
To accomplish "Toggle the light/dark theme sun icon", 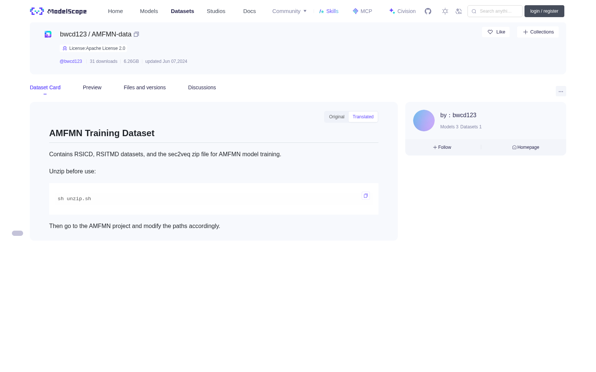I will click(x=445, y=11).
